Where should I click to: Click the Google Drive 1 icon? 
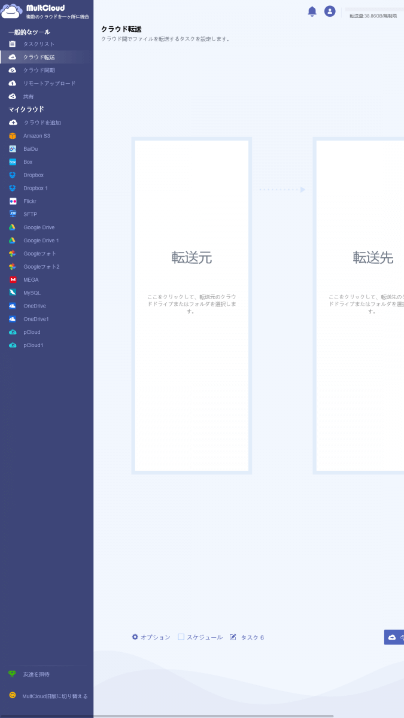pyautogui.click(x=12, y=241)
